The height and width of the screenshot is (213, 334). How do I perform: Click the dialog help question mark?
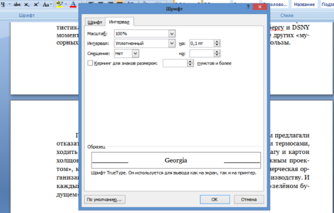click(x=248, y=7)
